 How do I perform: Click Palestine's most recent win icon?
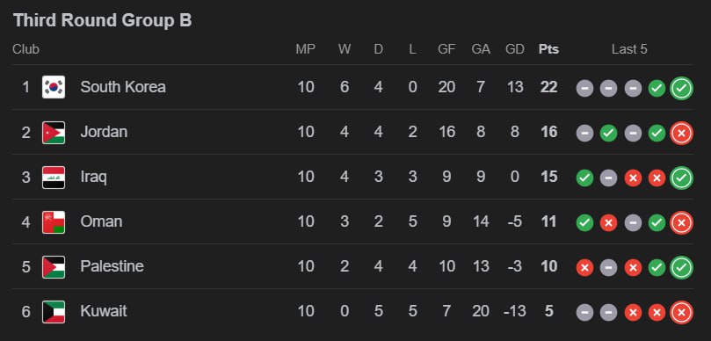681,267
